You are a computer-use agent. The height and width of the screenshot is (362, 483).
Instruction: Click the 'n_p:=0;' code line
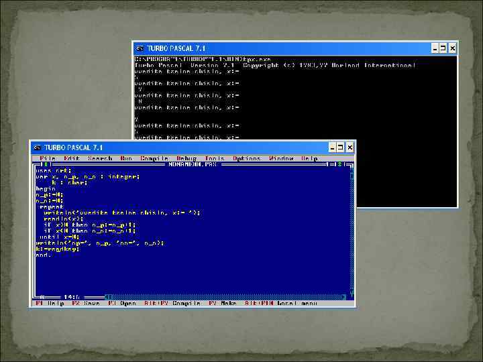pos(49,194)
